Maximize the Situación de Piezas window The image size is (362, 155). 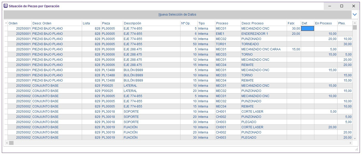tap(342, 6)
